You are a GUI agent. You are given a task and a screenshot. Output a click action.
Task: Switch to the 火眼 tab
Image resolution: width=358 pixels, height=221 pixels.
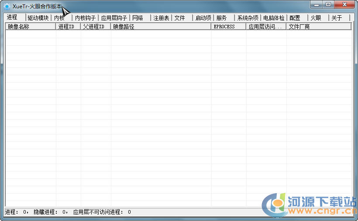coord(318,18)
